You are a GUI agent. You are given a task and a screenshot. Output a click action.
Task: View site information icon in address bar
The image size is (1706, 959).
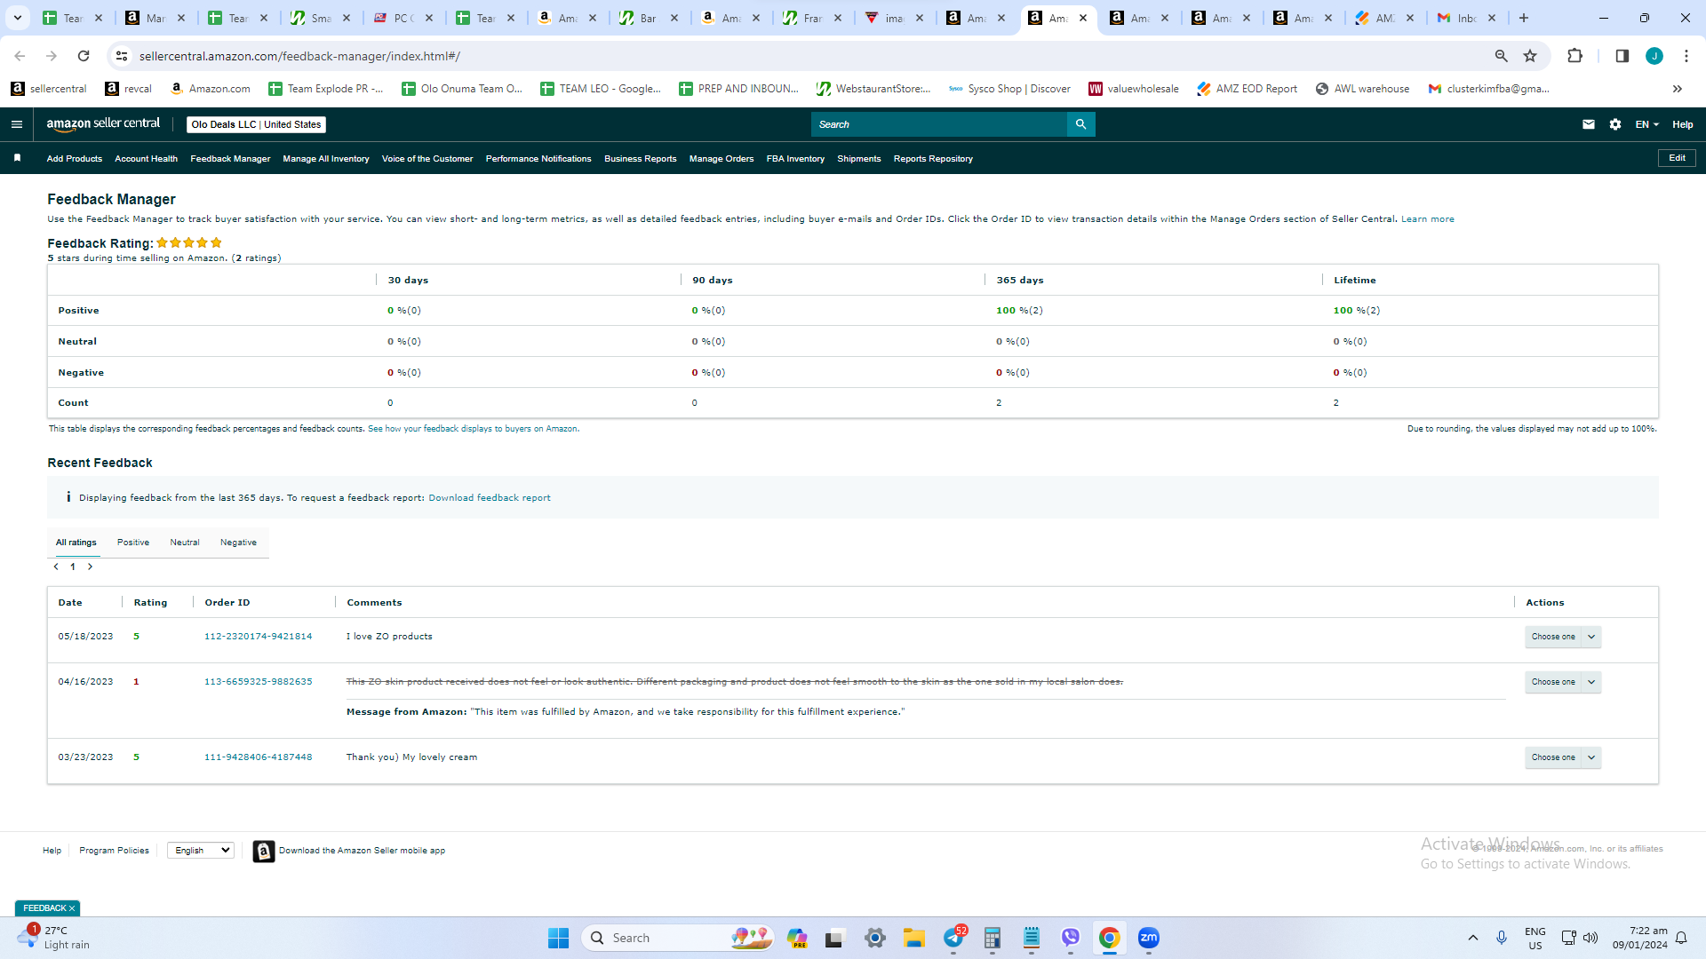[x=122, y=56]
